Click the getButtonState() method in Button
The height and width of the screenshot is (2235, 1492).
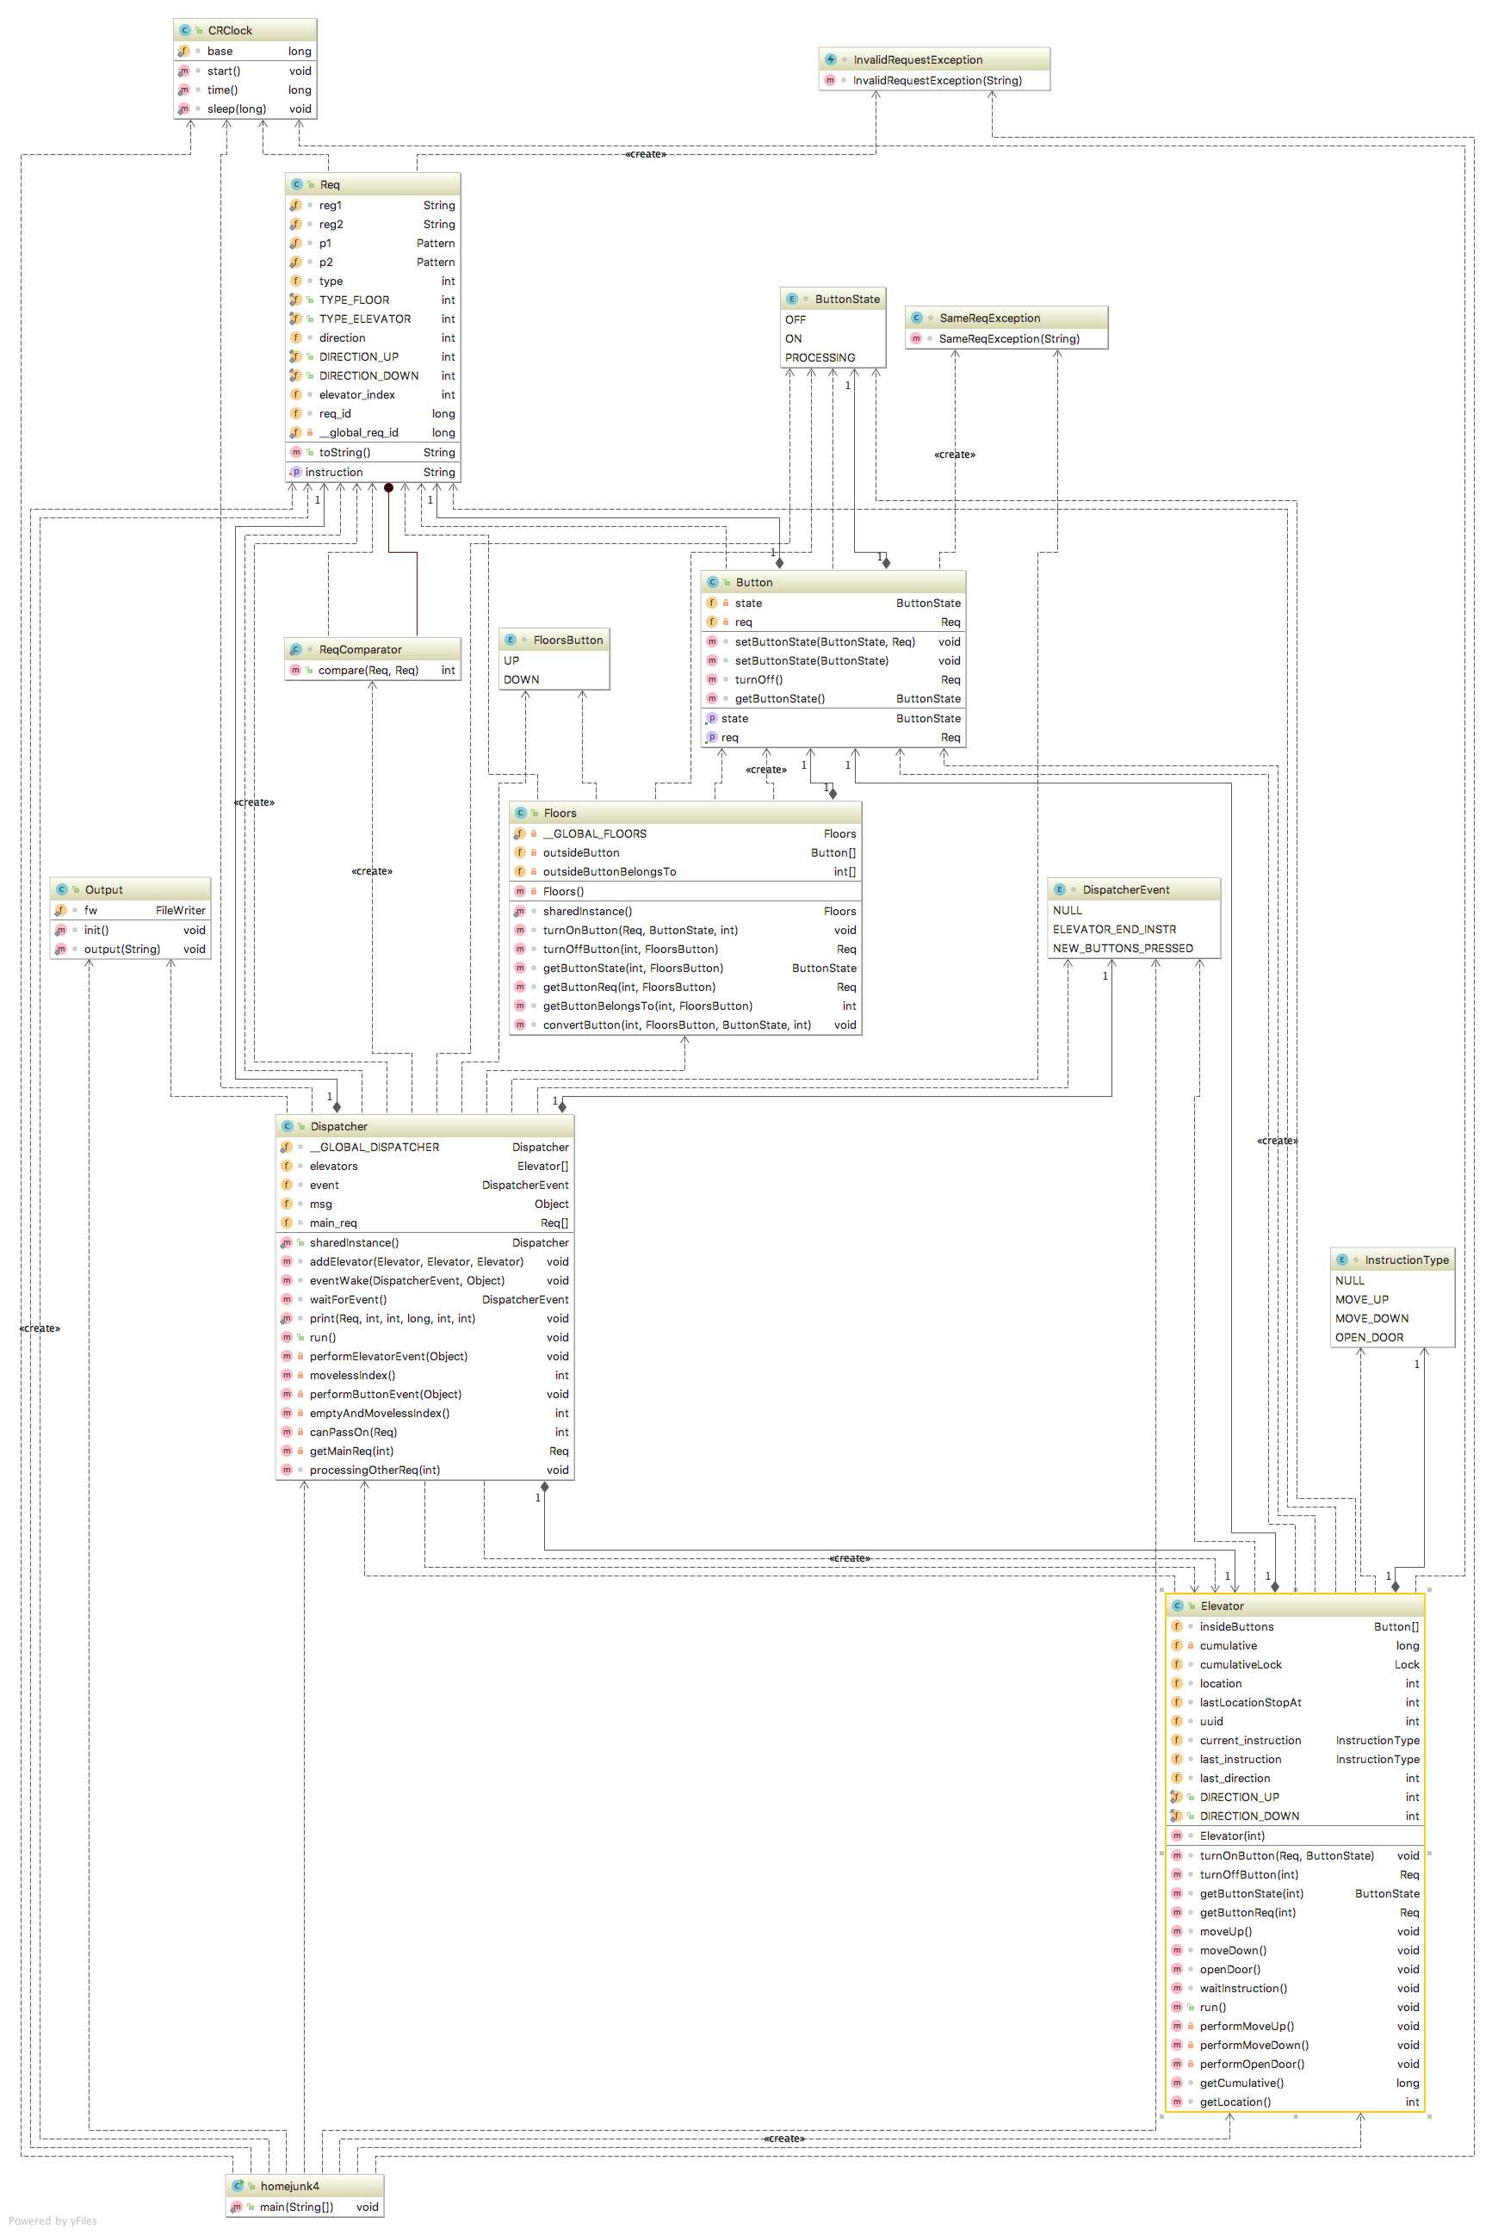click(833, 699)
